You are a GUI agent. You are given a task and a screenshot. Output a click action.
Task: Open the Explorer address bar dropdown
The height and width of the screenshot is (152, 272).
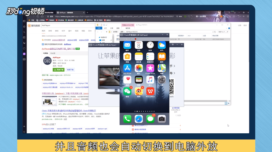pos(213,32)
